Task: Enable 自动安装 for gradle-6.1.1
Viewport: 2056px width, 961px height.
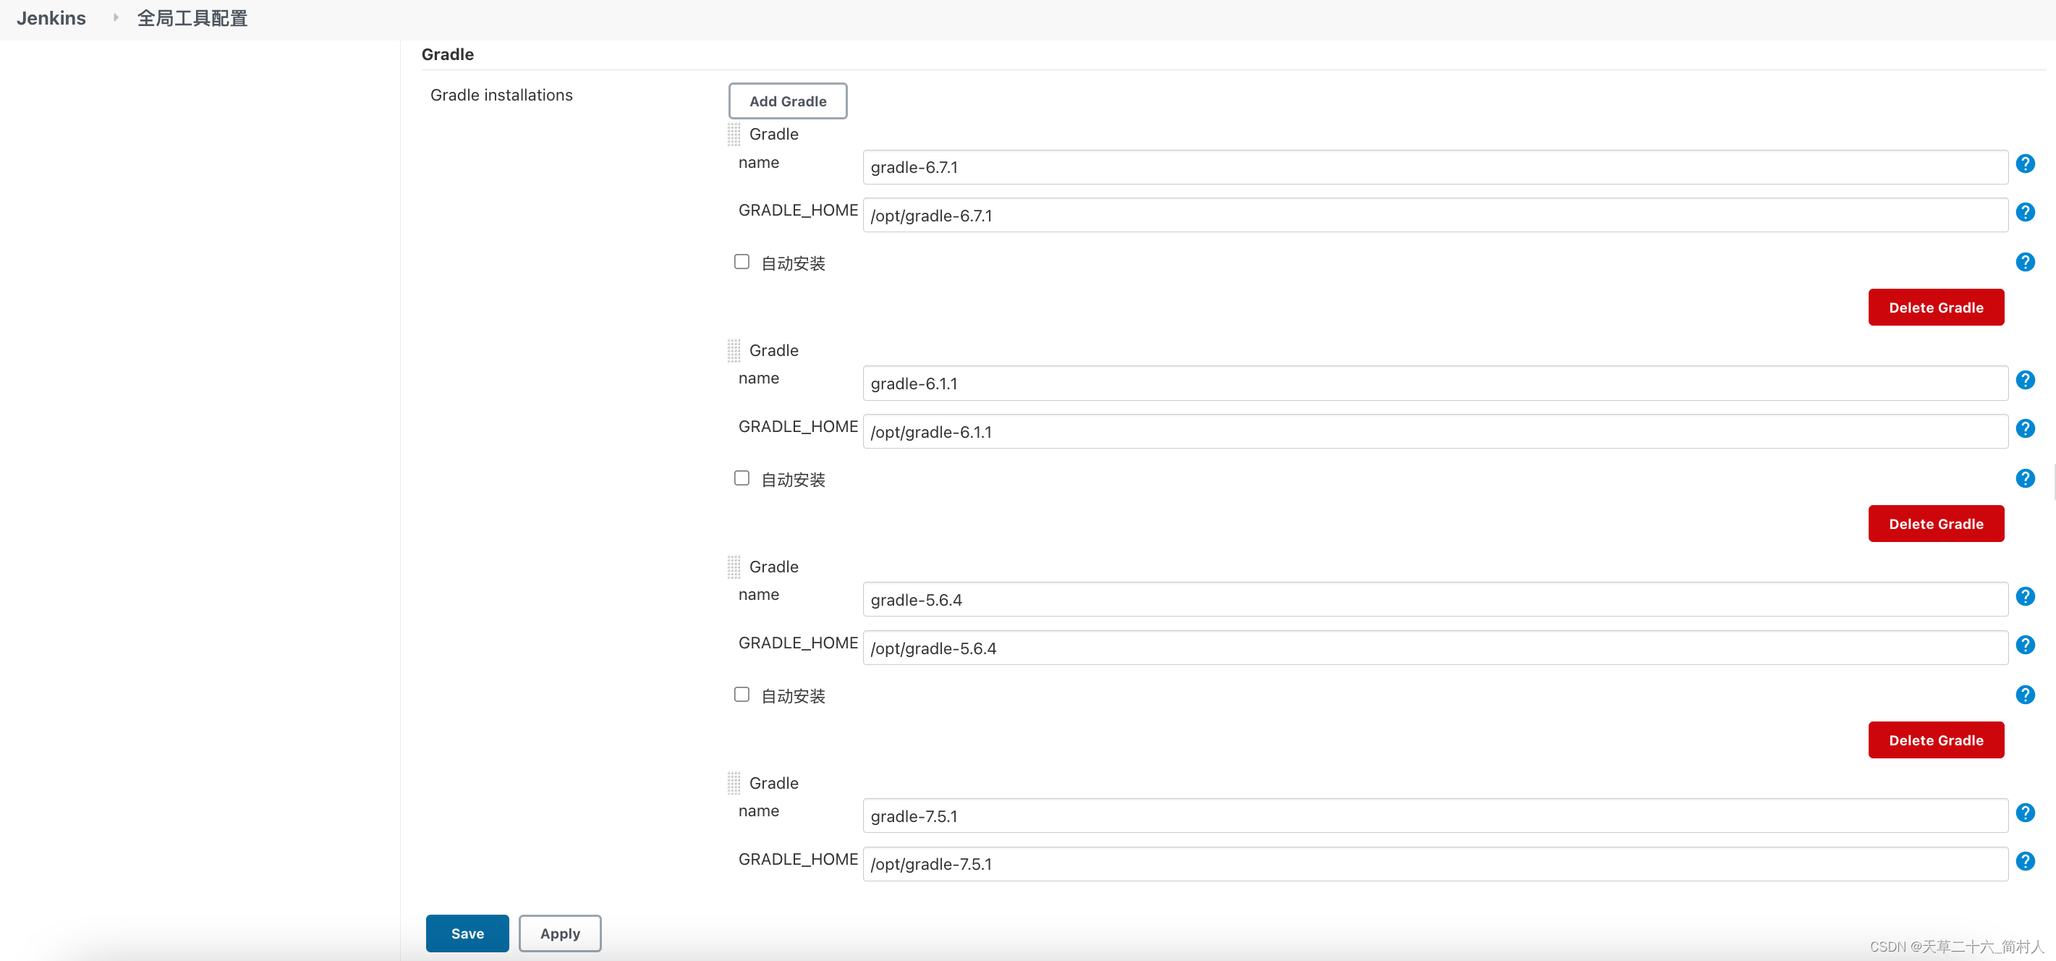Action: coord(742,478)
